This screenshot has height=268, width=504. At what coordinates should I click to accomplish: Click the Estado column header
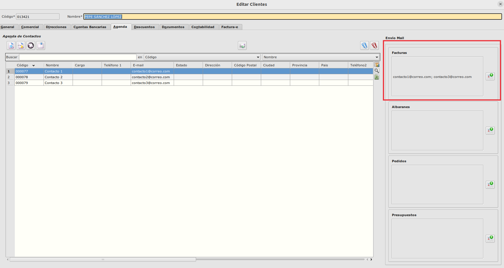click(188, 65)
